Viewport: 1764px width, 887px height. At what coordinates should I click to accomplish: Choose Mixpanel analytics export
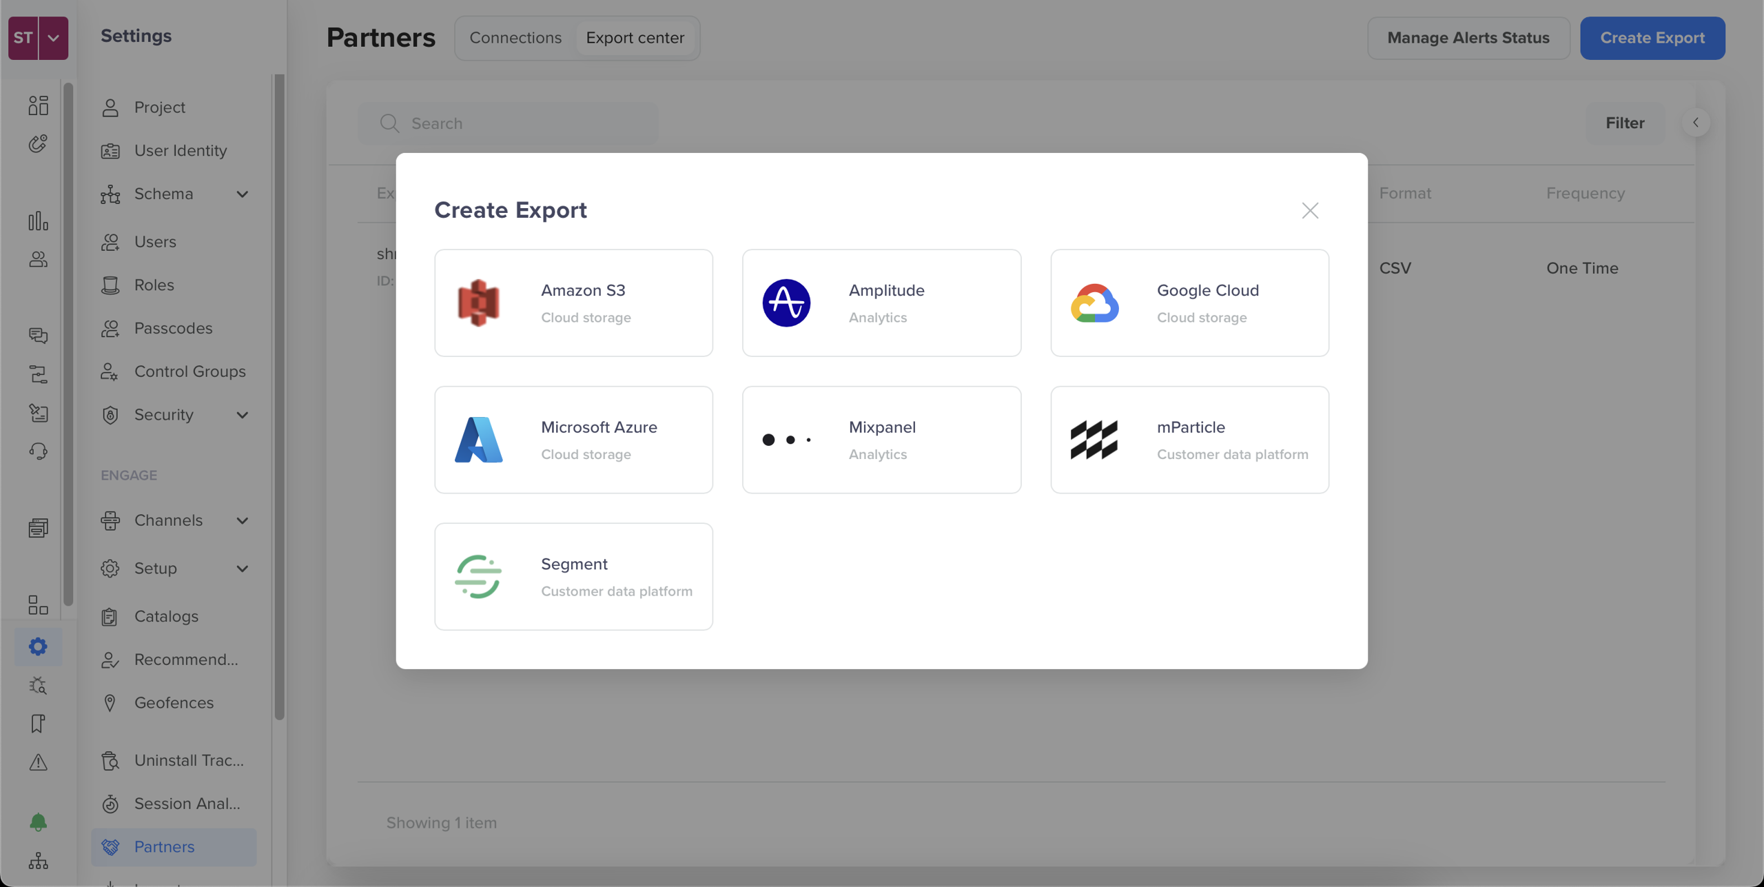[x=881, y=439]
